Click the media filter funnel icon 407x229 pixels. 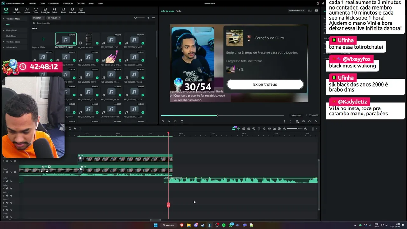tap(148, 18)
